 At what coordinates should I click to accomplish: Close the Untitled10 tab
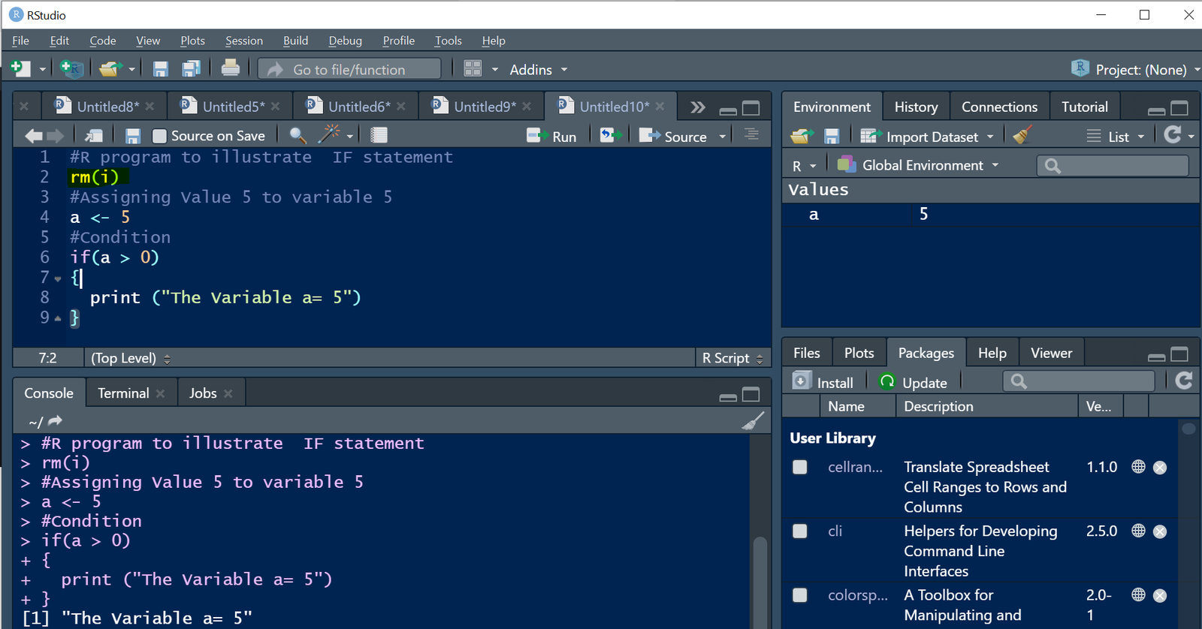click(x=660, y=107)
